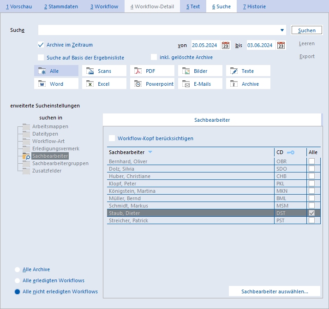
Task: Click the Suchen button
Action: (x=307, y=30)
